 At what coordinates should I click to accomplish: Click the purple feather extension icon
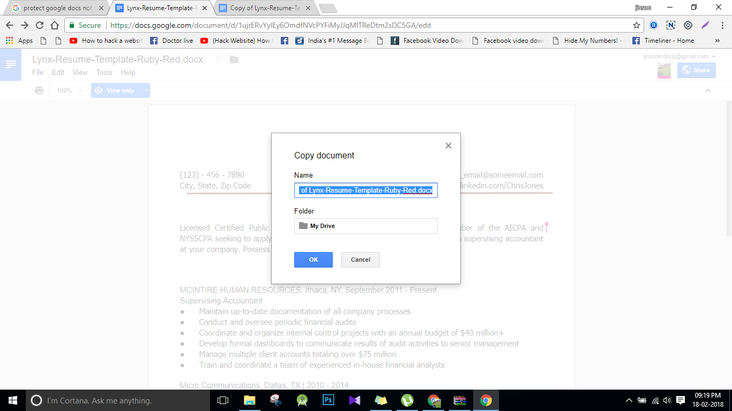point(705,25)
